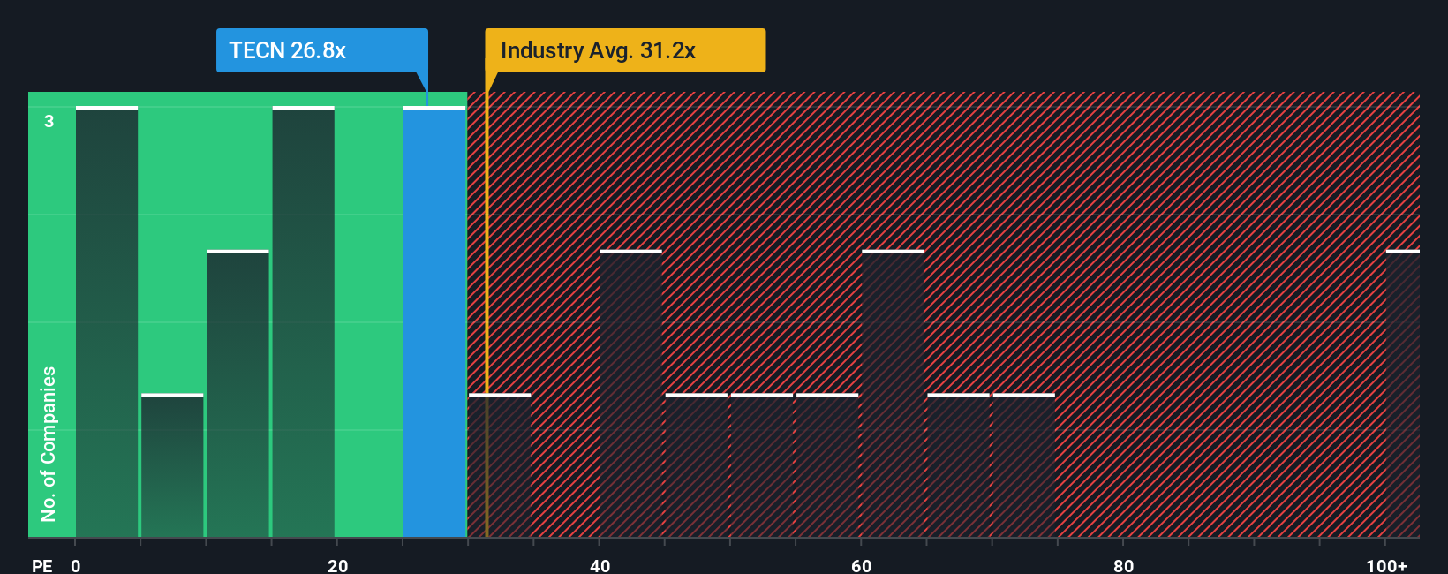The width and height of the screenshot is (1448, 574).
Task: Click the bar for PE 50 to 55
Action: 762,465
